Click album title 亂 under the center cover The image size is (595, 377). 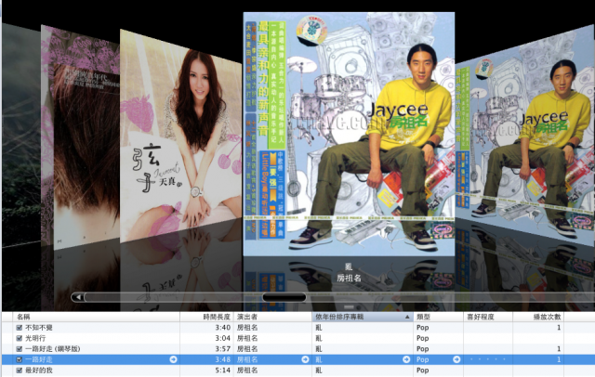click(349, 266)
